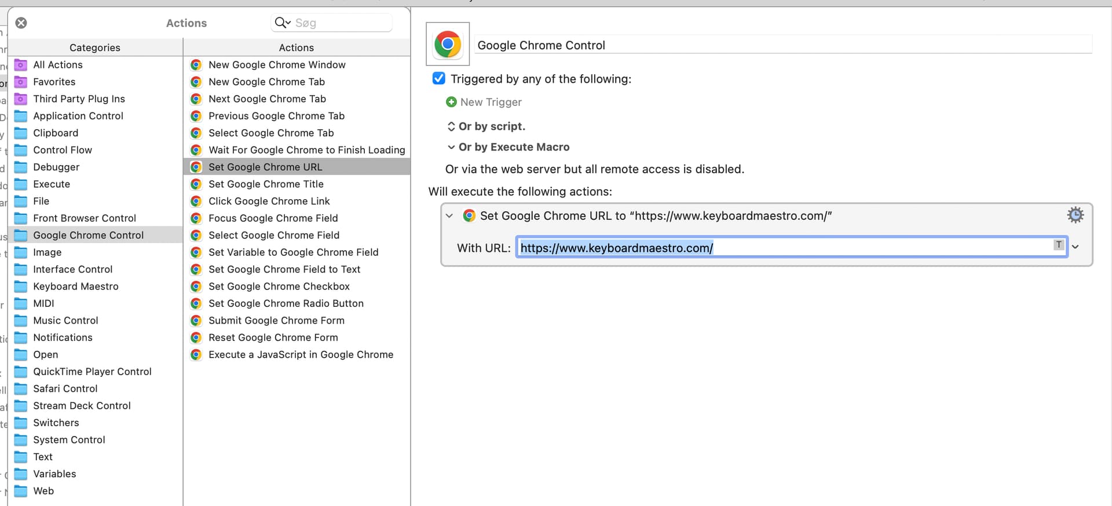Viewport: 1112px width, 506px height.
Task: Click the T token insert button
Action: pos(1059,244)
